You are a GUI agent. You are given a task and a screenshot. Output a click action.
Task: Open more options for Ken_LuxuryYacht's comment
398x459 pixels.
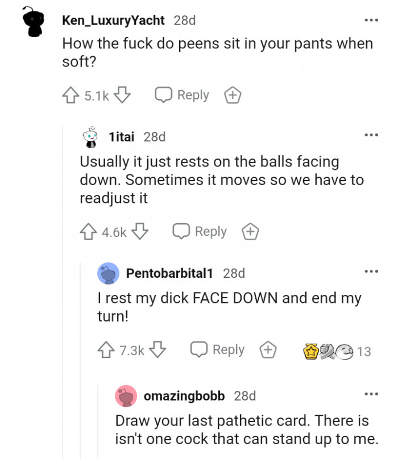pos(371,20)
